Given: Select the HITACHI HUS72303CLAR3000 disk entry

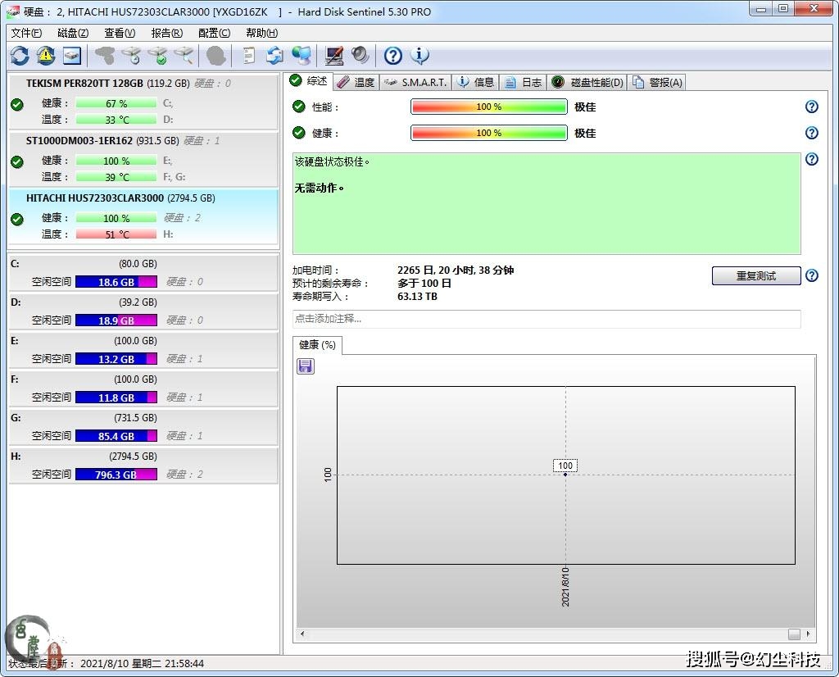Looking at the screenshot, I should click(143, 216).
